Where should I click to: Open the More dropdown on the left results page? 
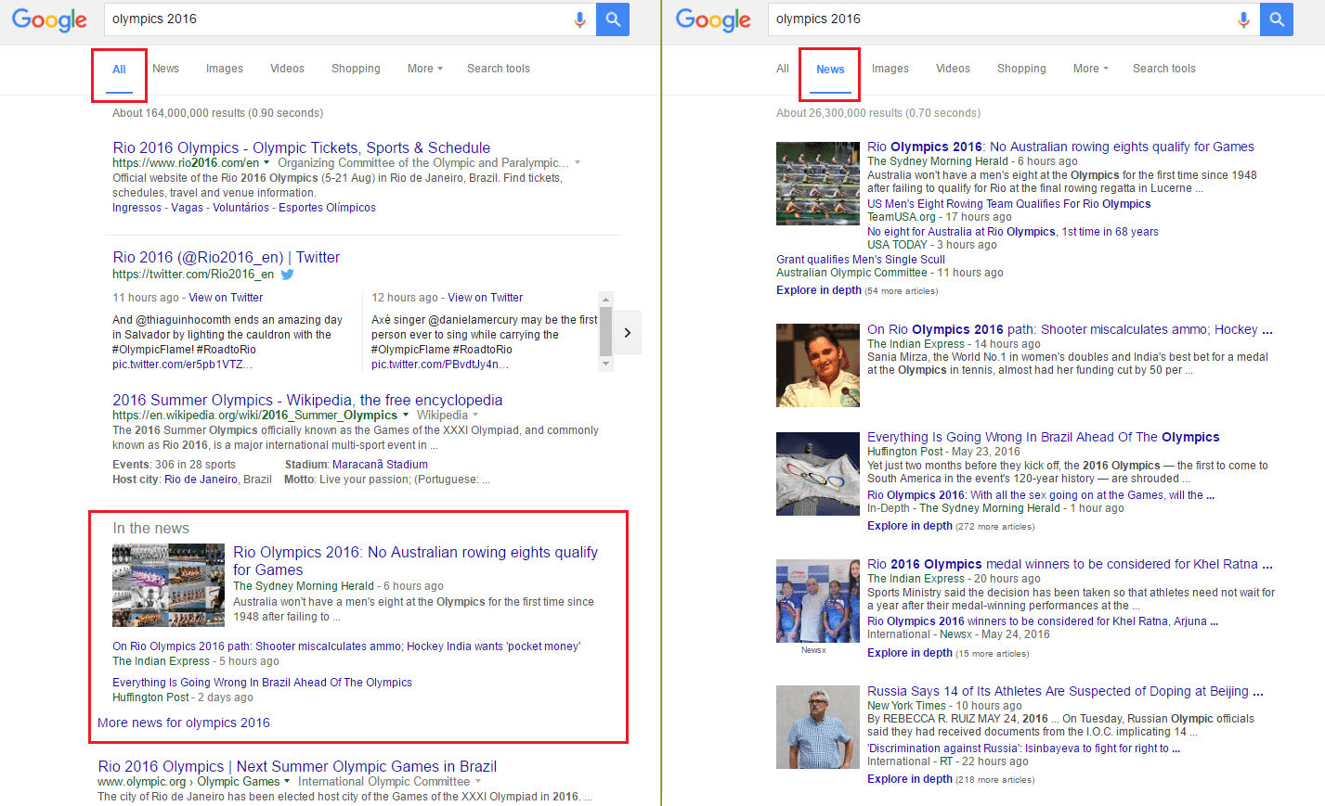(423, 68)
